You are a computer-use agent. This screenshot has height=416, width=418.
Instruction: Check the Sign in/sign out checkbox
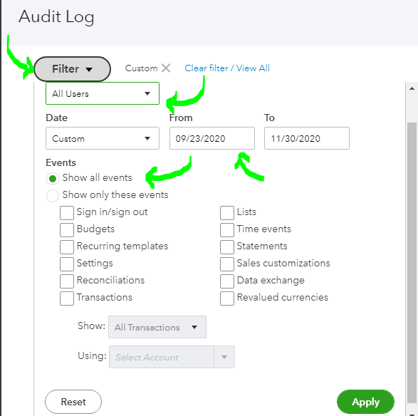click(x=67, y=212)
